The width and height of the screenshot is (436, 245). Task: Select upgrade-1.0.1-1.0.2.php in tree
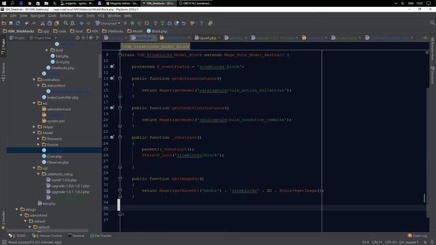point(68,192)
